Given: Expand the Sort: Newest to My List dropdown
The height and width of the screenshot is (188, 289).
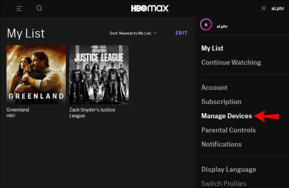Looking at the screenshot, I should point(133,33).
